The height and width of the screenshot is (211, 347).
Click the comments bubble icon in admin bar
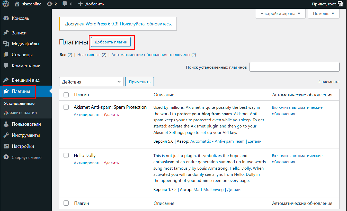tap(65, 4)
